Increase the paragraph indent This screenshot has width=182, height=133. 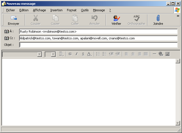pos(118,54)
